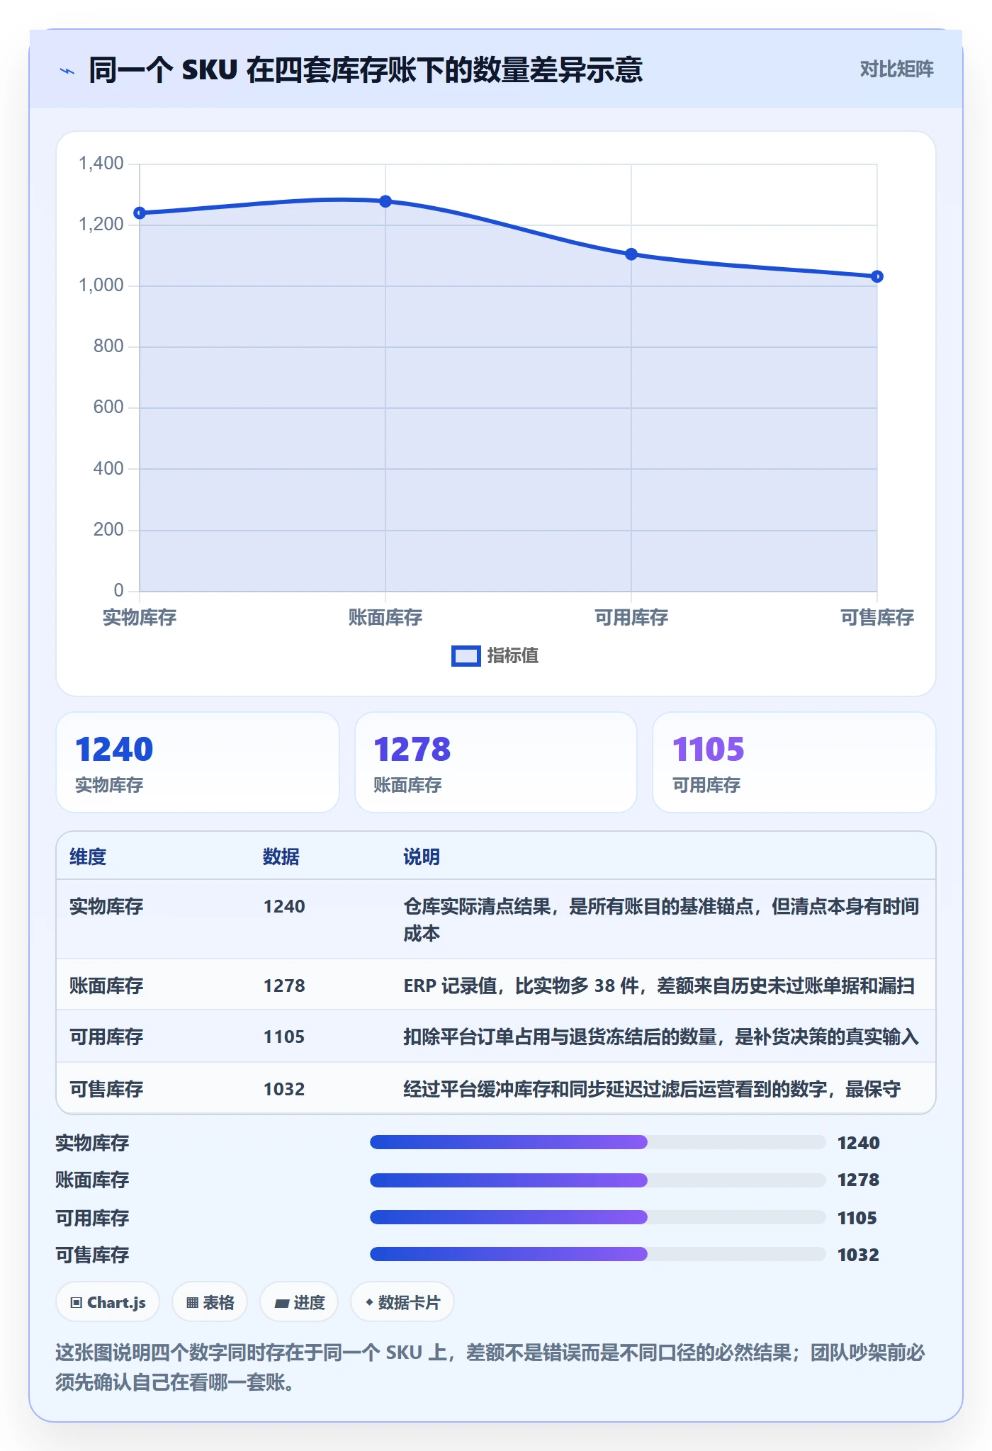Click the progress bar for 实物库存
Viewport: 992px width, 1451px height.
click(x=598, y=1142)
